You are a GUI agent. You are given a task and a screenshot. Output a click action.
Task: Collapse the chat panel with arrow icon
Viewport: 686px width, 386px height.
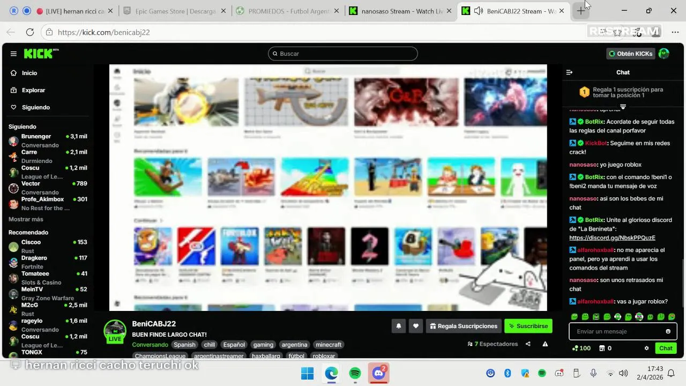tap(569, 72)
